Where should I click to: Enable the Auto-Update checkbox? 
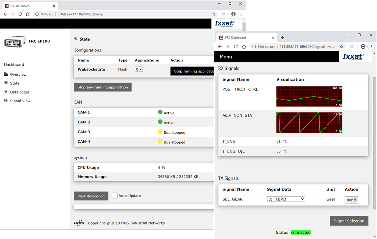[x=115, y=195]
